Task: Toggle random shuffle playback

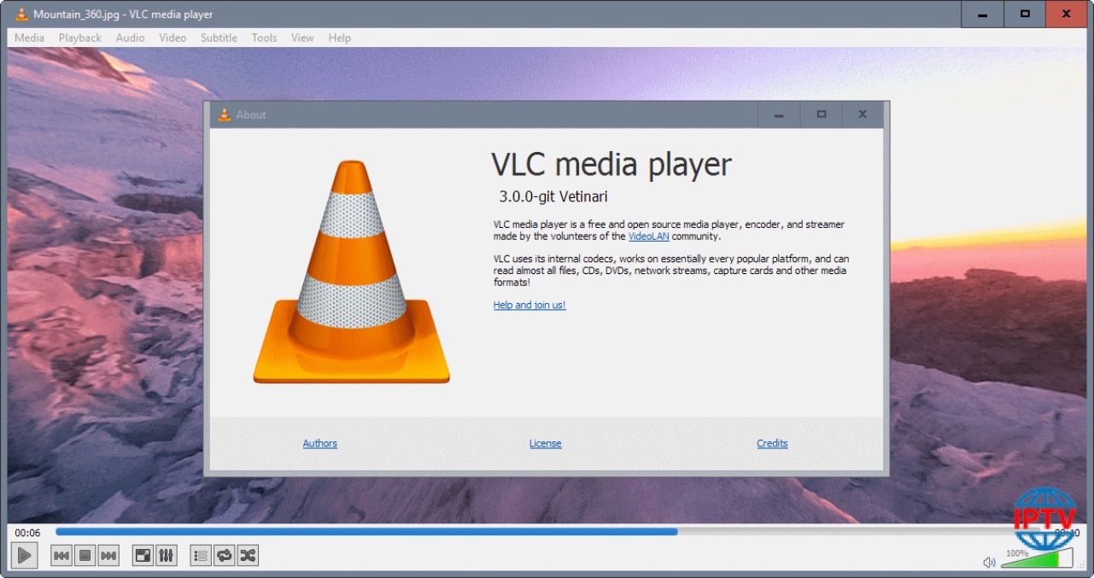Action: (248, 556)
